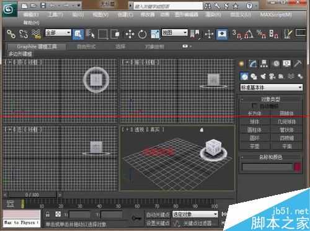This screenshot has height=231, width=310.
Task: Toggle Window/Crossing selection mode
Action: click(x=115, y=34)
